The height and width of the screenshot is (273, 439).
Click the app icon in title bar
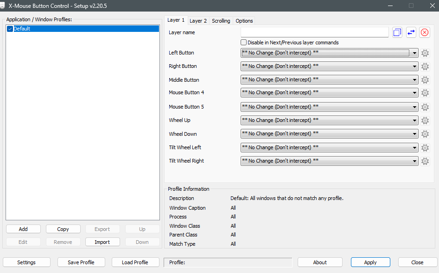pos(2,6)
